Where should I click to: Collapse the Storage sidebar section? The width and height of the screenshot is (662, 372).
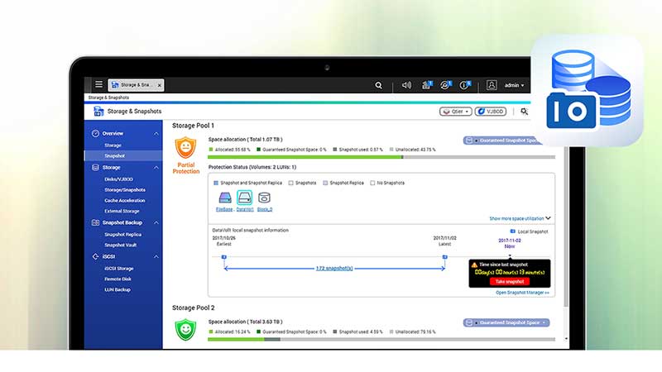point(156,168)
